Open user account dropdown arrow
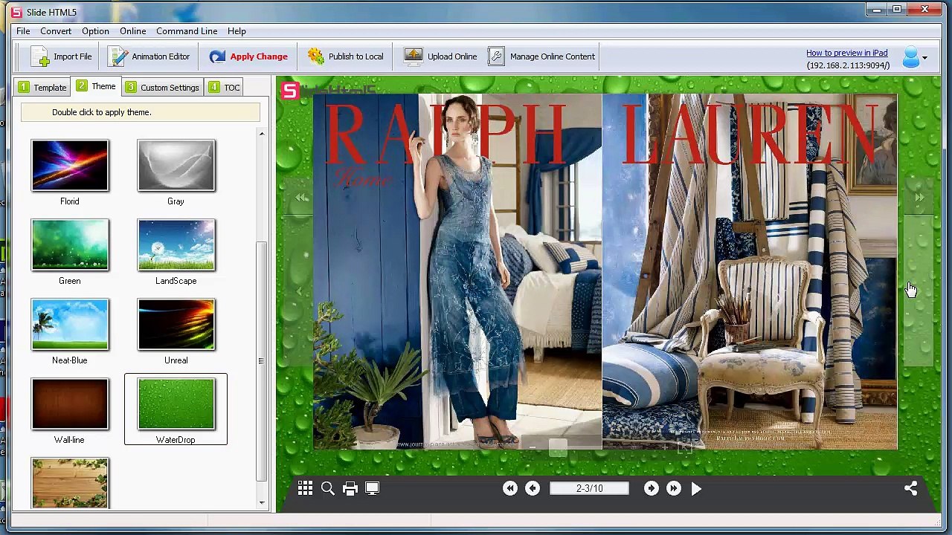Screen dimensions: 952x535 pos(924,57)
